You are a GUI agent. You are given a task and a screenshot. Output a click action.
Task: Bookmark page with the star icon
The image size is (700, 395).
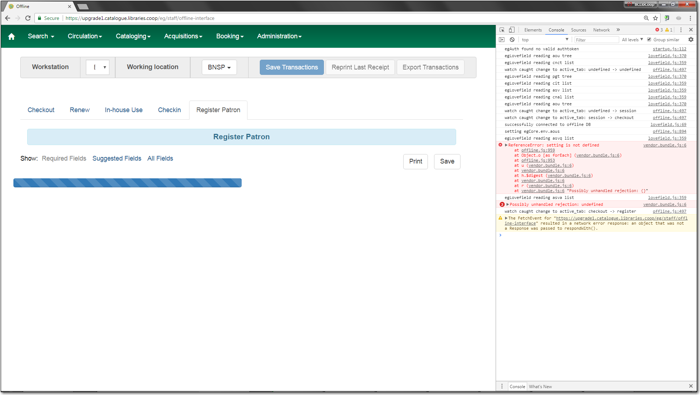pyautogui.click(x=655, y=18)
